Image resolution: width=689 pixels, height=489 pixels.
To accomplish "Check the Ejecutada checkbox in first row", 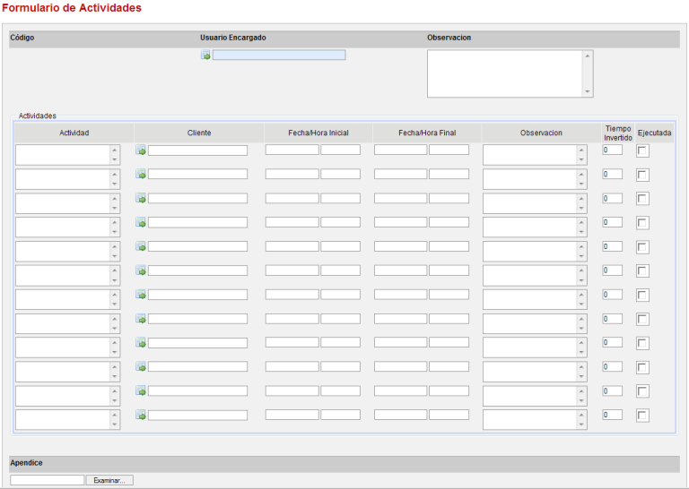I will tap(642, 151).
